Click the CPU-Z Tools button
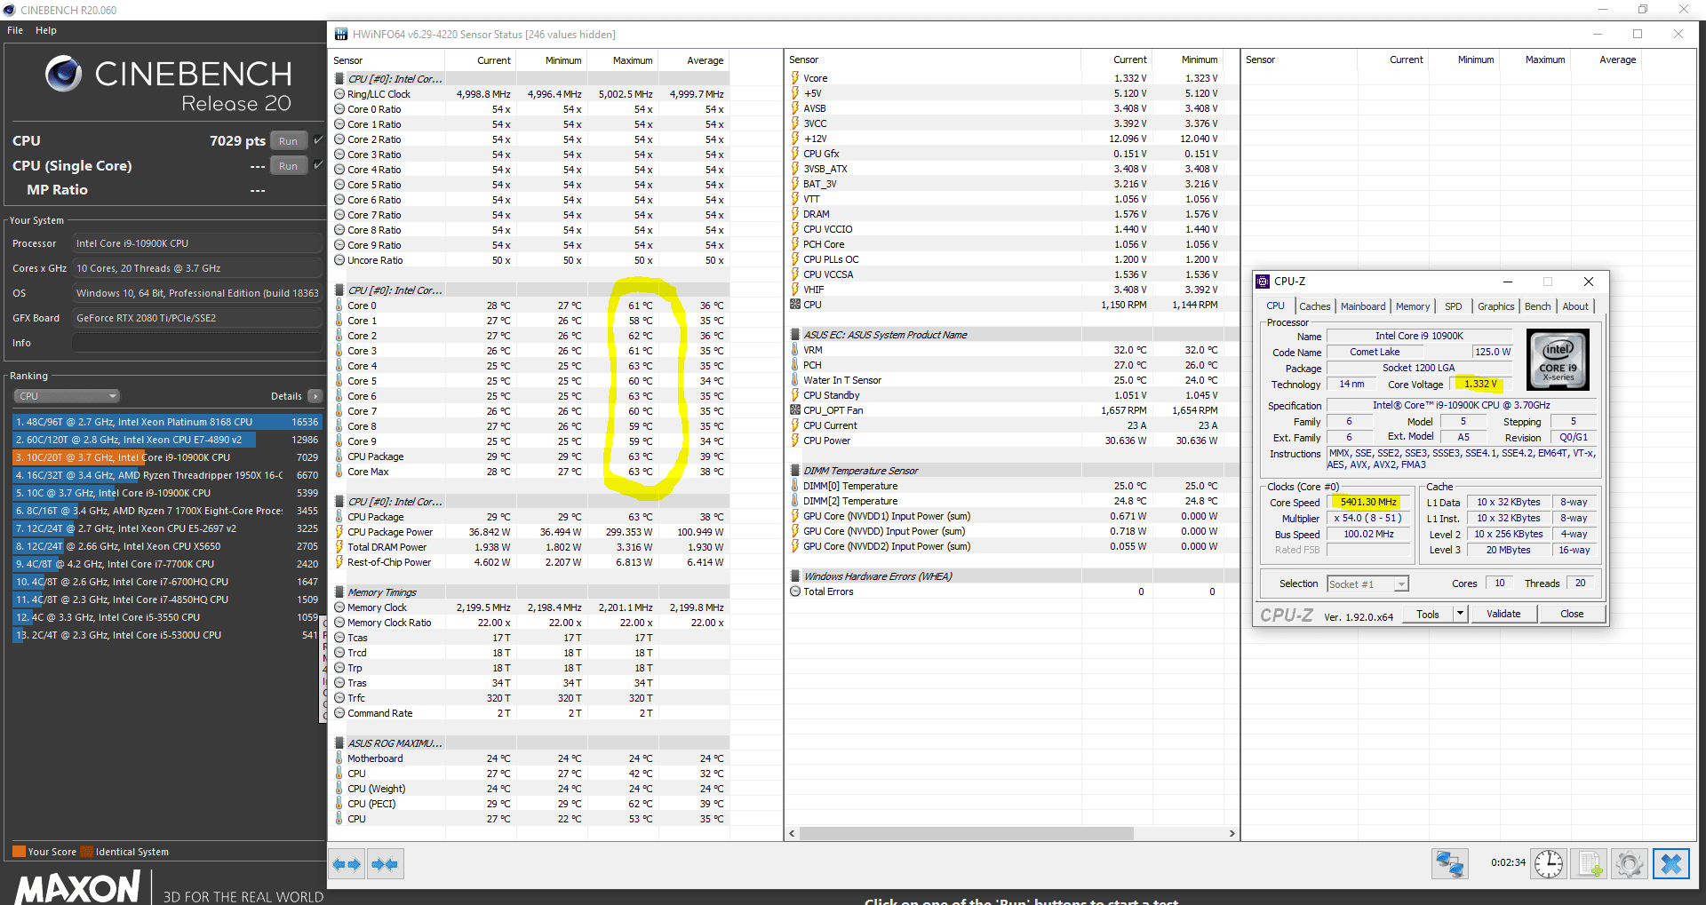This screenshot has height=905, width=1706. (1428, 614)
